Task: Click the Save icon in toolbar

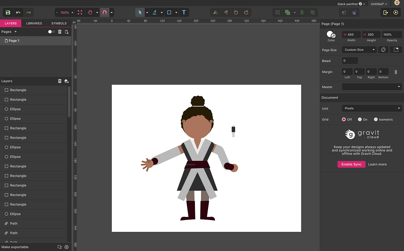Action: 8,12
